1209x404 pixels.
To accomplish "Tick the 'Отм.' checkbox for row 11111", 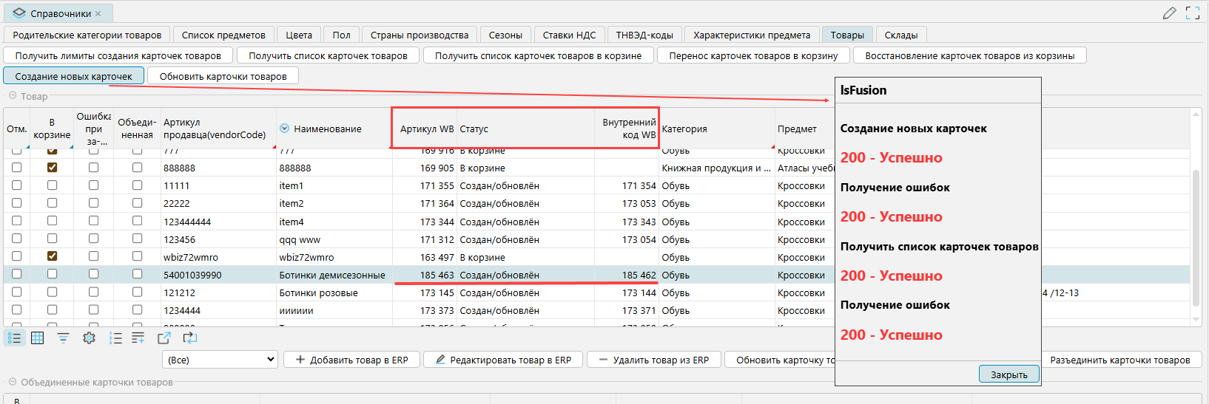I will [16, 185].
